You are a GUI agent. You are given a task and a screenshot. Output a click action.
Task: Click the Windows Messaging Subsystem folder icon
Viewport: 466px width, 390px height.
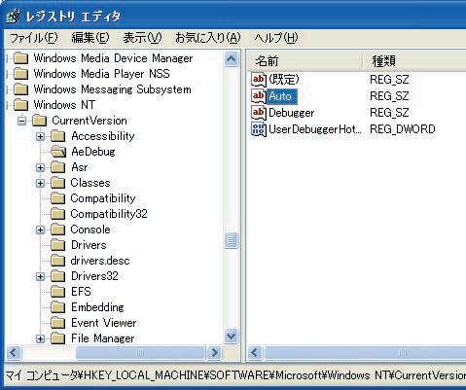21,89
